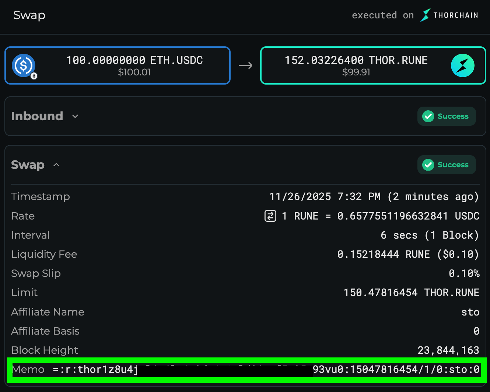Click the Inbound section heading
490x392 pixels.
point(37,116)
